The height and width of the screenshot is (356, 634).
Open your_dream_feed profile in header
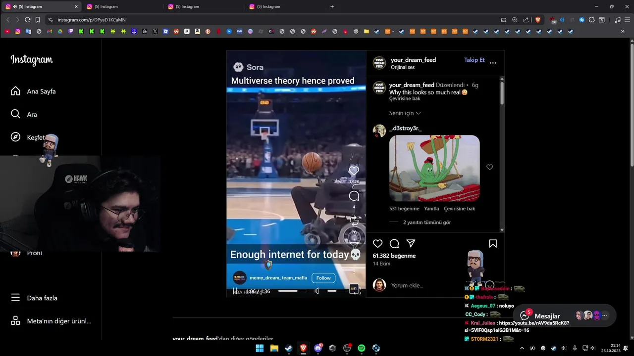click(x=413, y=60)
